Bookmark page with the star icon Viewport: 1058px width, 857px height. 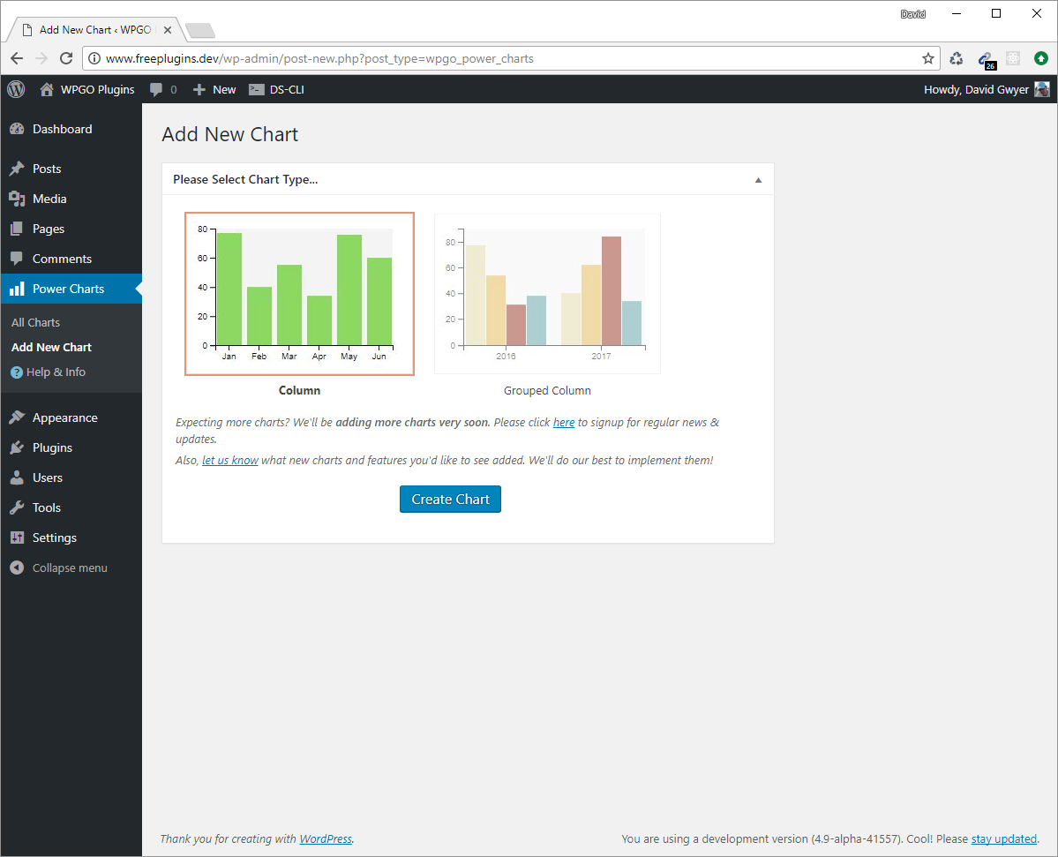click(928, 59)
